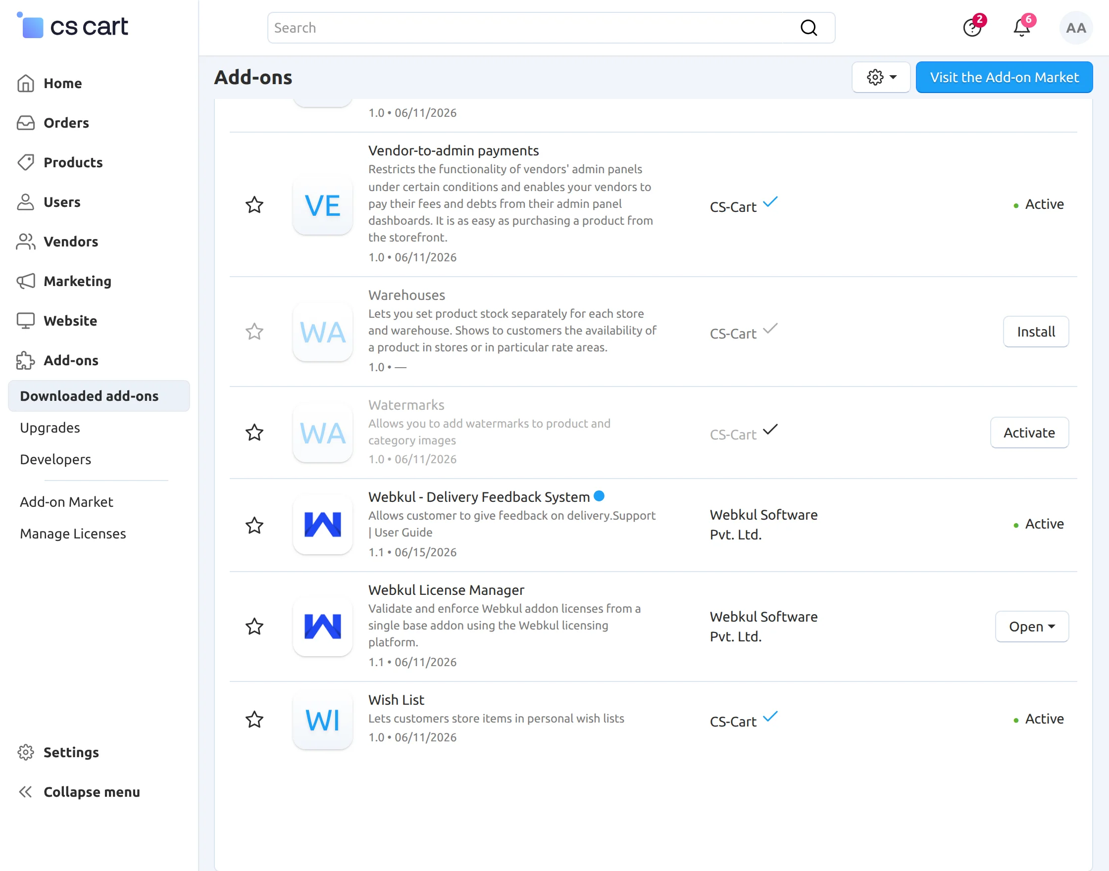Open the Add-on Market sidebar link

[x=66, y=502]
